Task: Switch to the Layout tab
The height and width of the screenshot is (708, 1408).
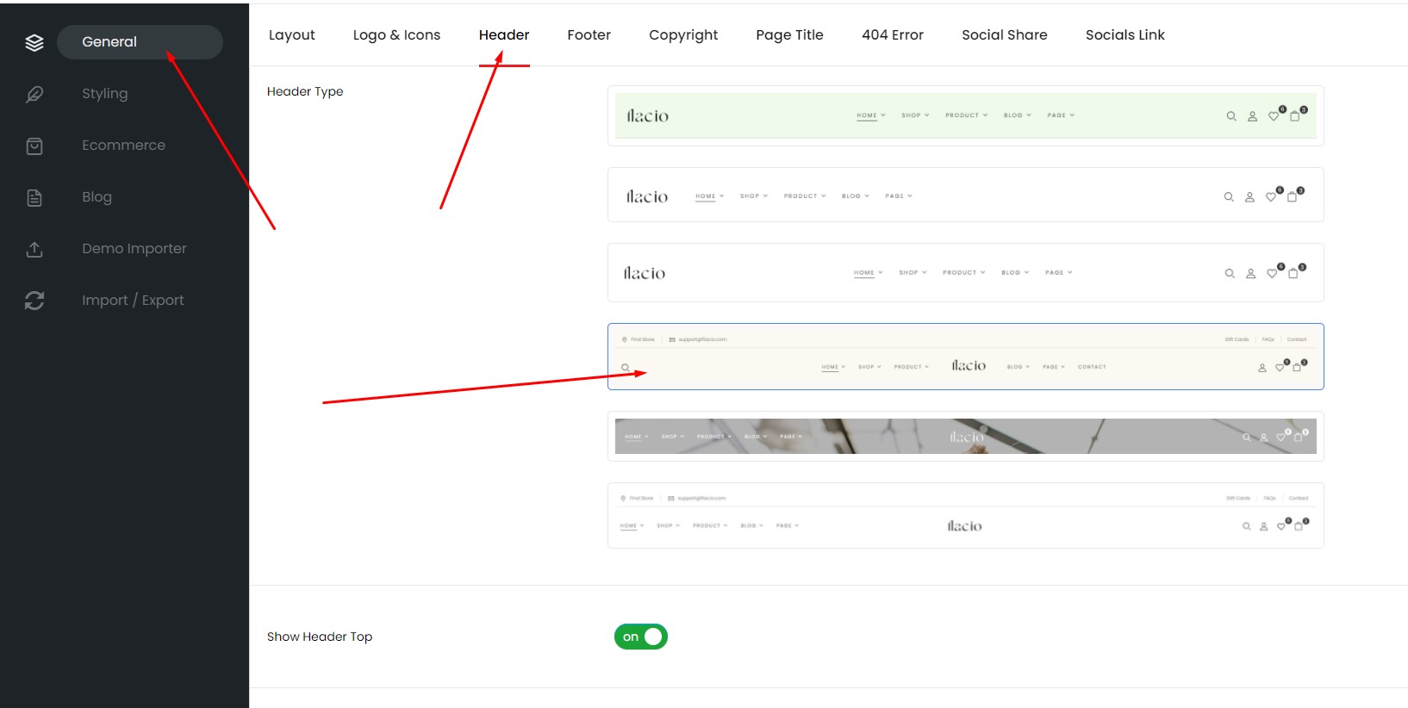Action: click(x=292, y=34)
